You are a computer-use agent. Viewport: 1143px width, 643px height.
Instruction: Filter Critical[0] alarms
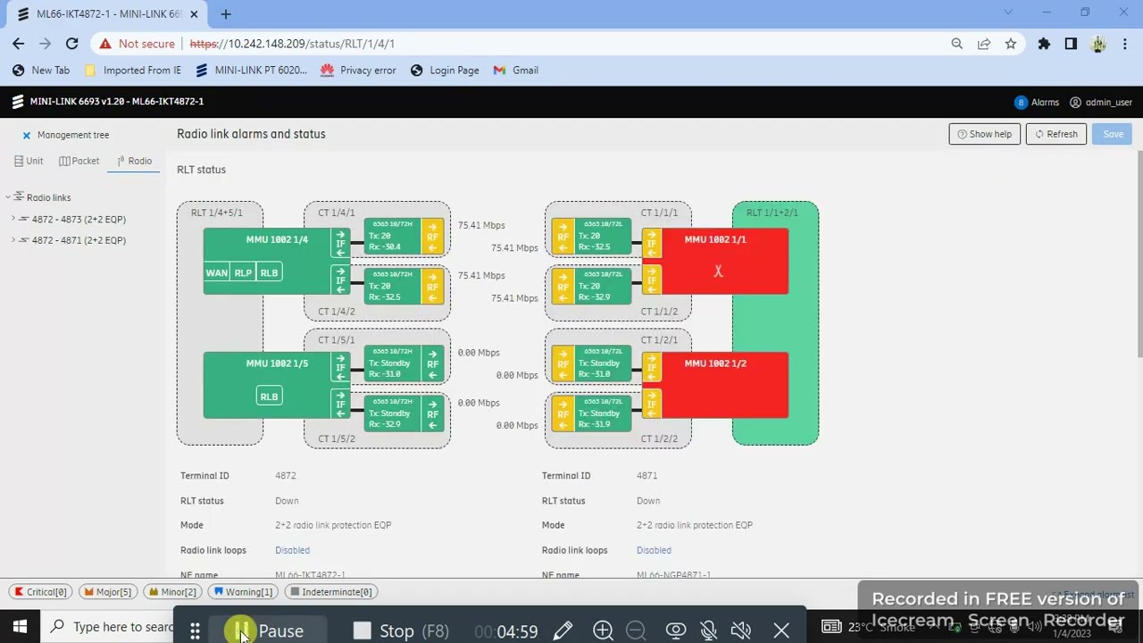pos(41,591)
